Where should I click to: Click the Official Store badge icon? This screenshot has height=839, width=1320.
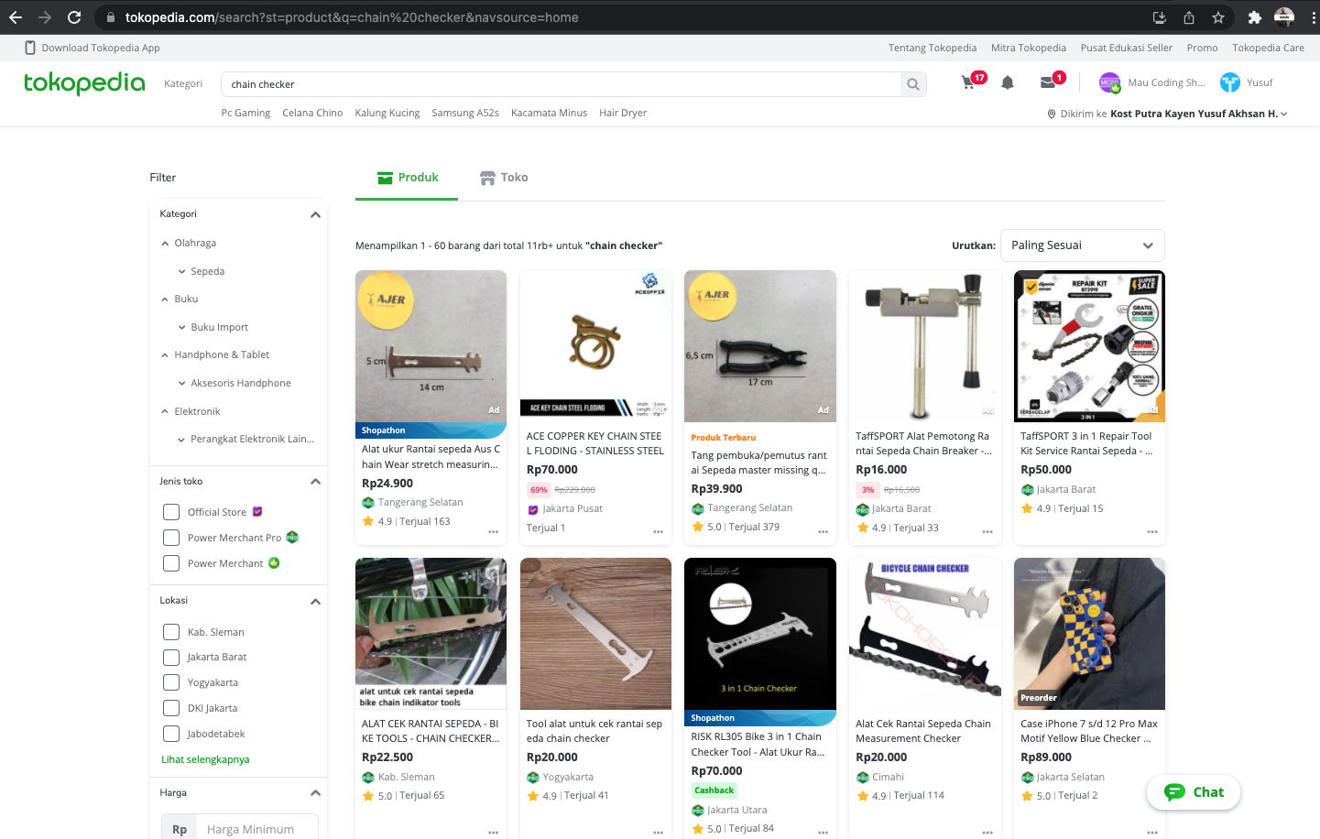257,512
